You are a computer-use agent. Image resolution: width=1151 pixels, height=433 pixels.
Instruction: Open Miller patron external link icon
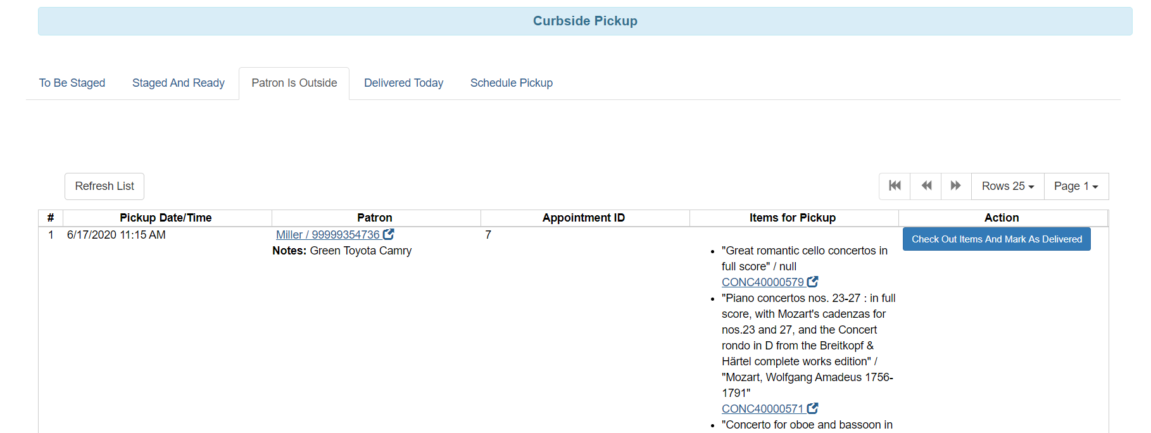tap(389, 234)
